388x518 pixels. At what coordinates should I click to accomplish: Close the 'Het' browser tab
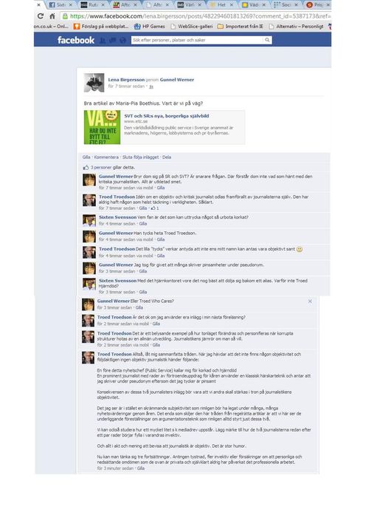coord(232,5)
